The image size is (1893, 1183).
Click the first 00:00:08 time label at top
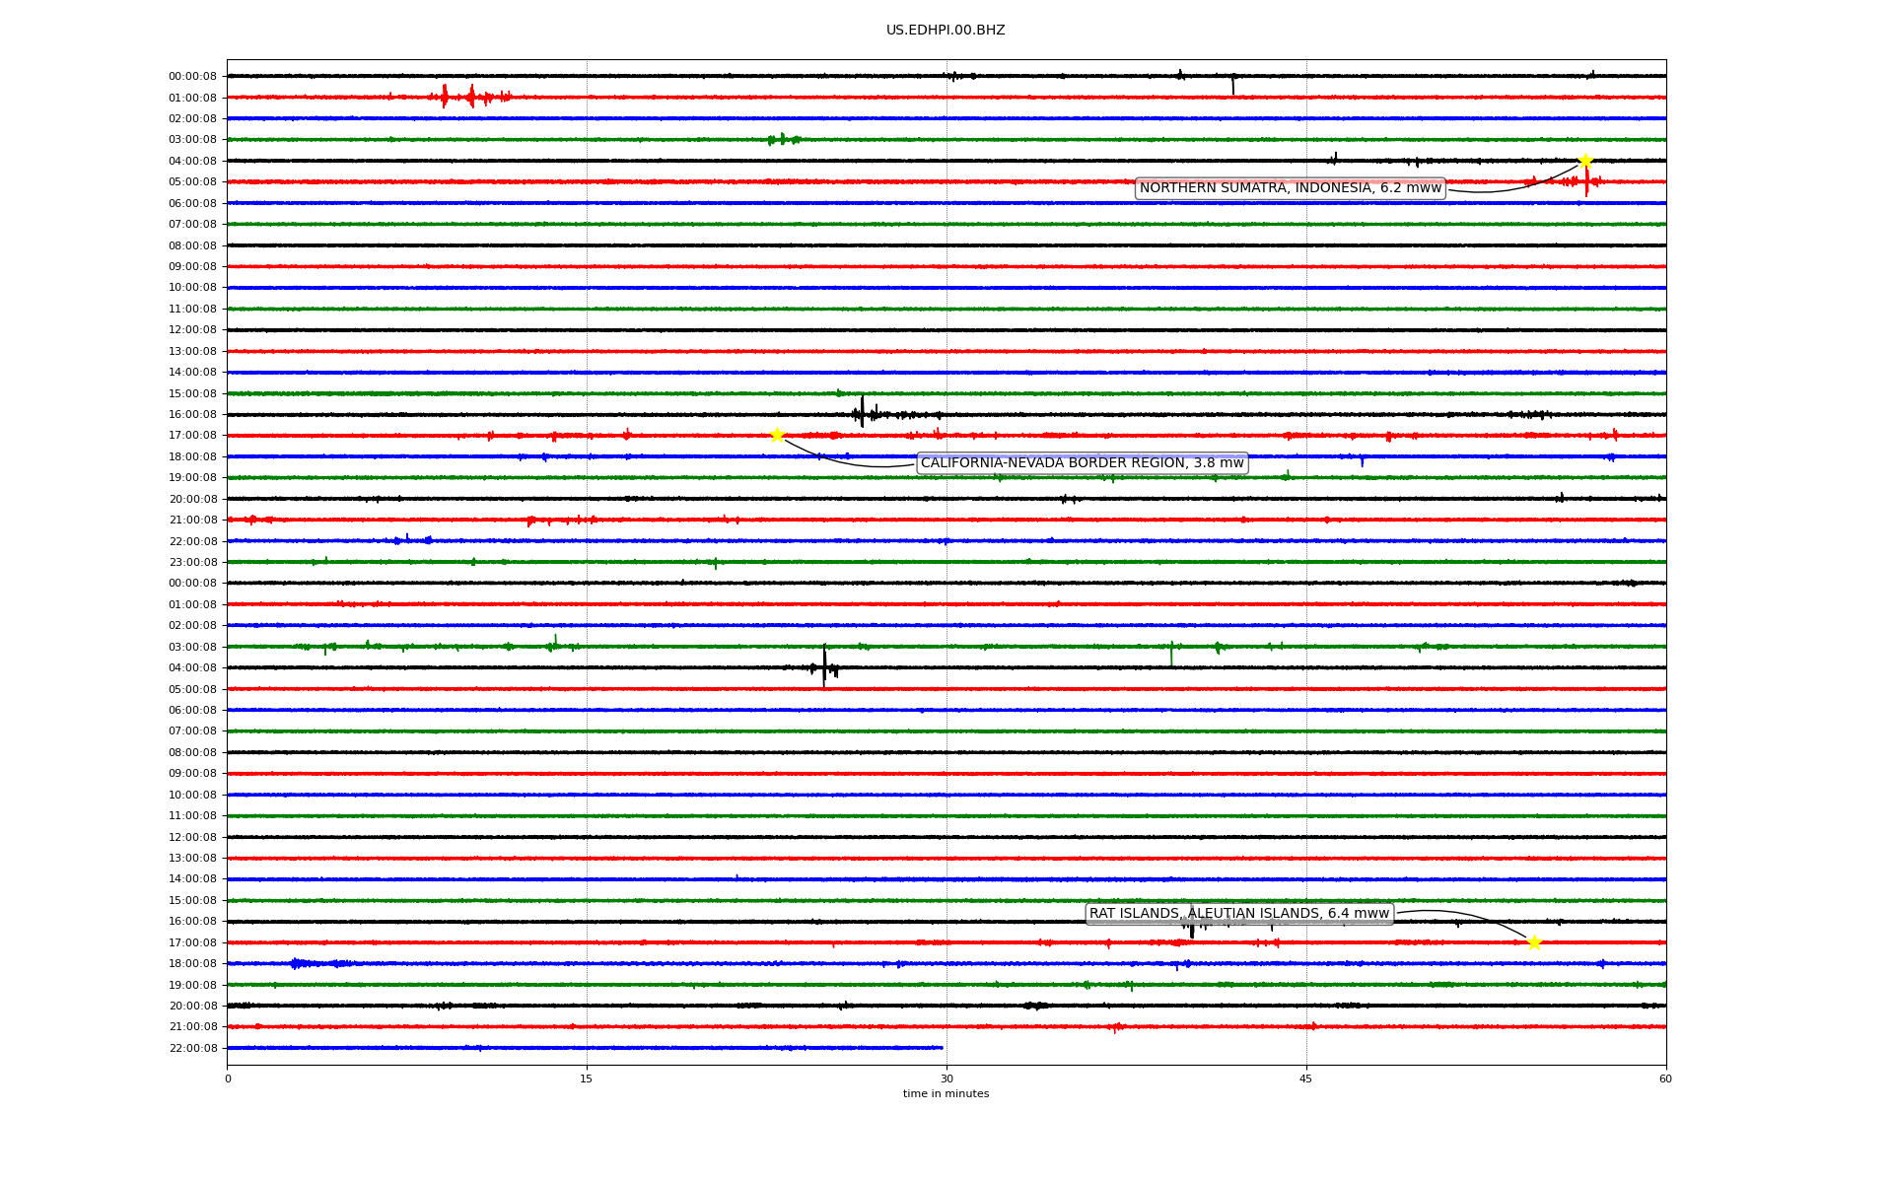pyautogui.click(x=192, y=76)
